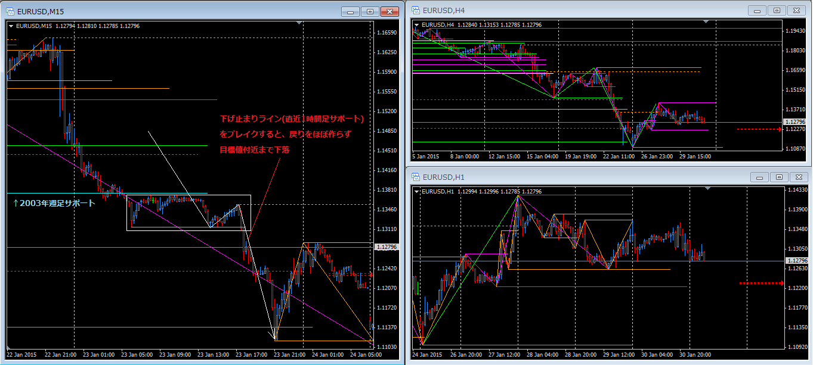Open the dropdown arrow beside EURUSD,H1 label

[x=416, y=191]
